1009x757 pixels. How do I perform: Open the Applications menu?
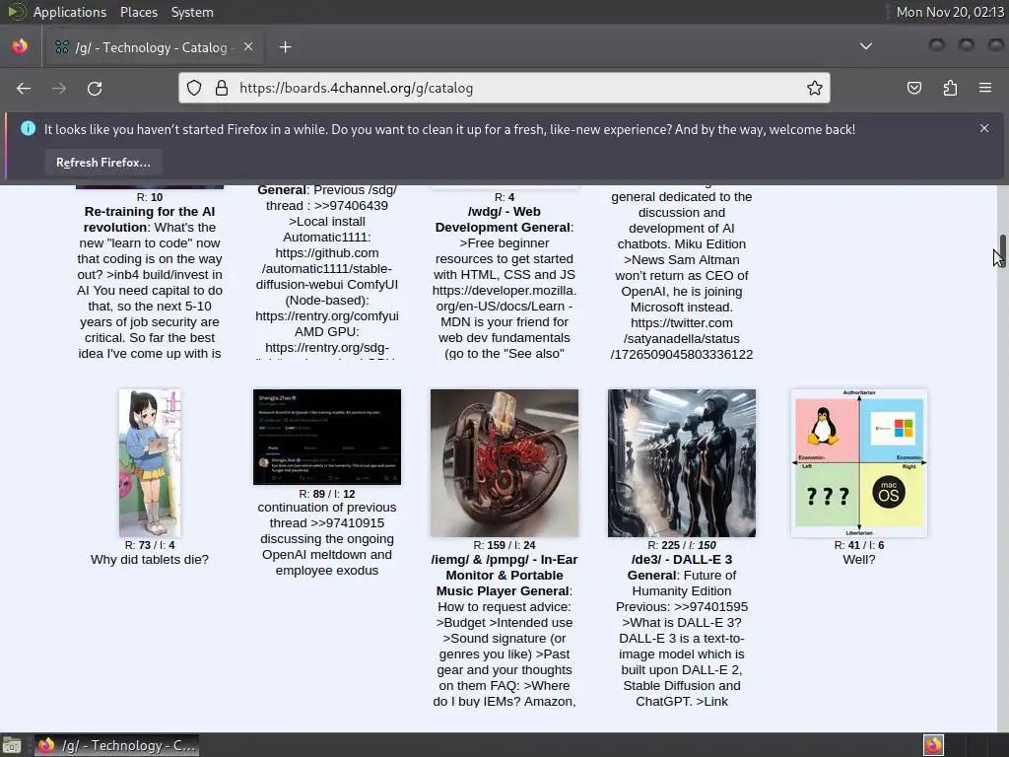70,12
